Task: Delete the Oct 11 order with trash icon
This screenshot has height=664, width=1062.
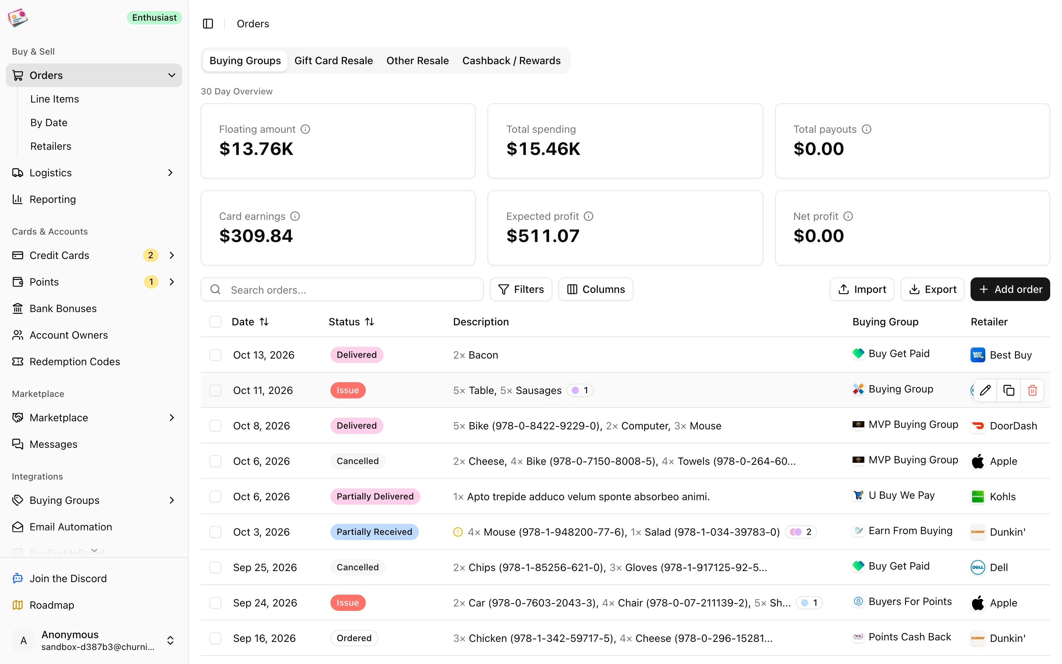Action: coord(1032,390)
